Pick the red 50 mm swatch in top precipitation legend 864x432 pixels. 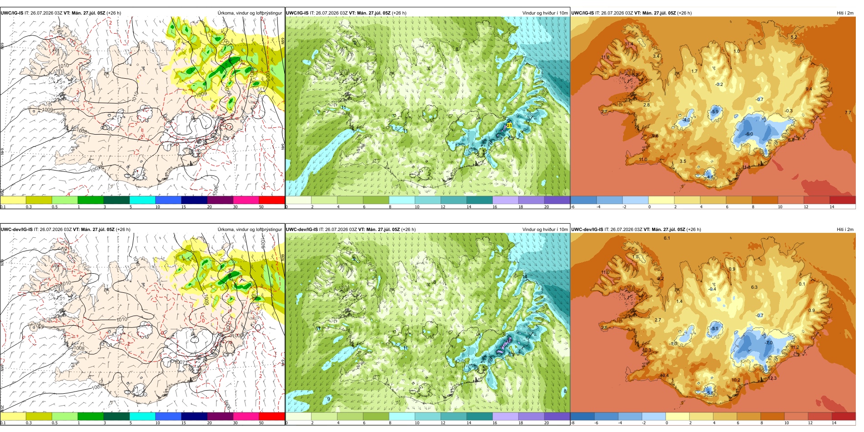(272, 200)
